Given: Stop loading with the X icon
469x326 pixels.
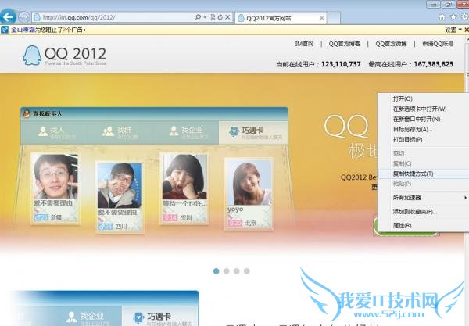Looking at the screenshot, I should coord(227,17).
